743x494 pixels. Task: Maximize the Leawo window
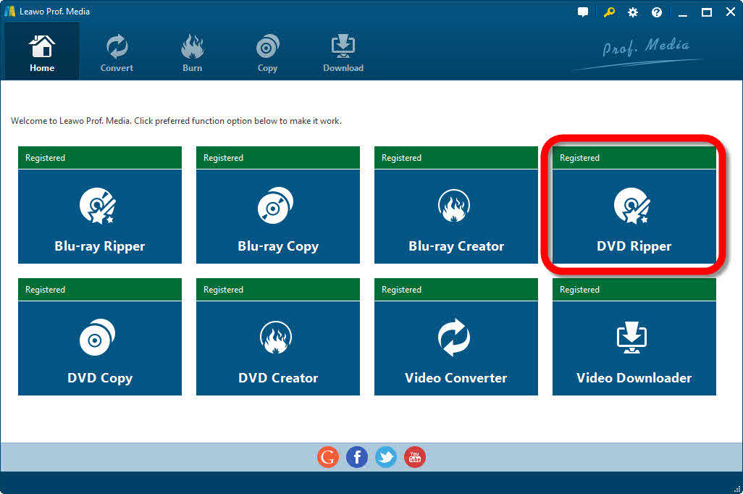[x=707, y=12]
